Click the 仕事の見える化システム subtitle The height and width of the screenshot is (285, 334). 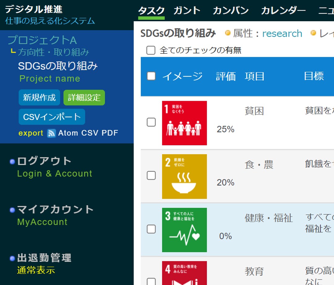[x=50, y=21]
